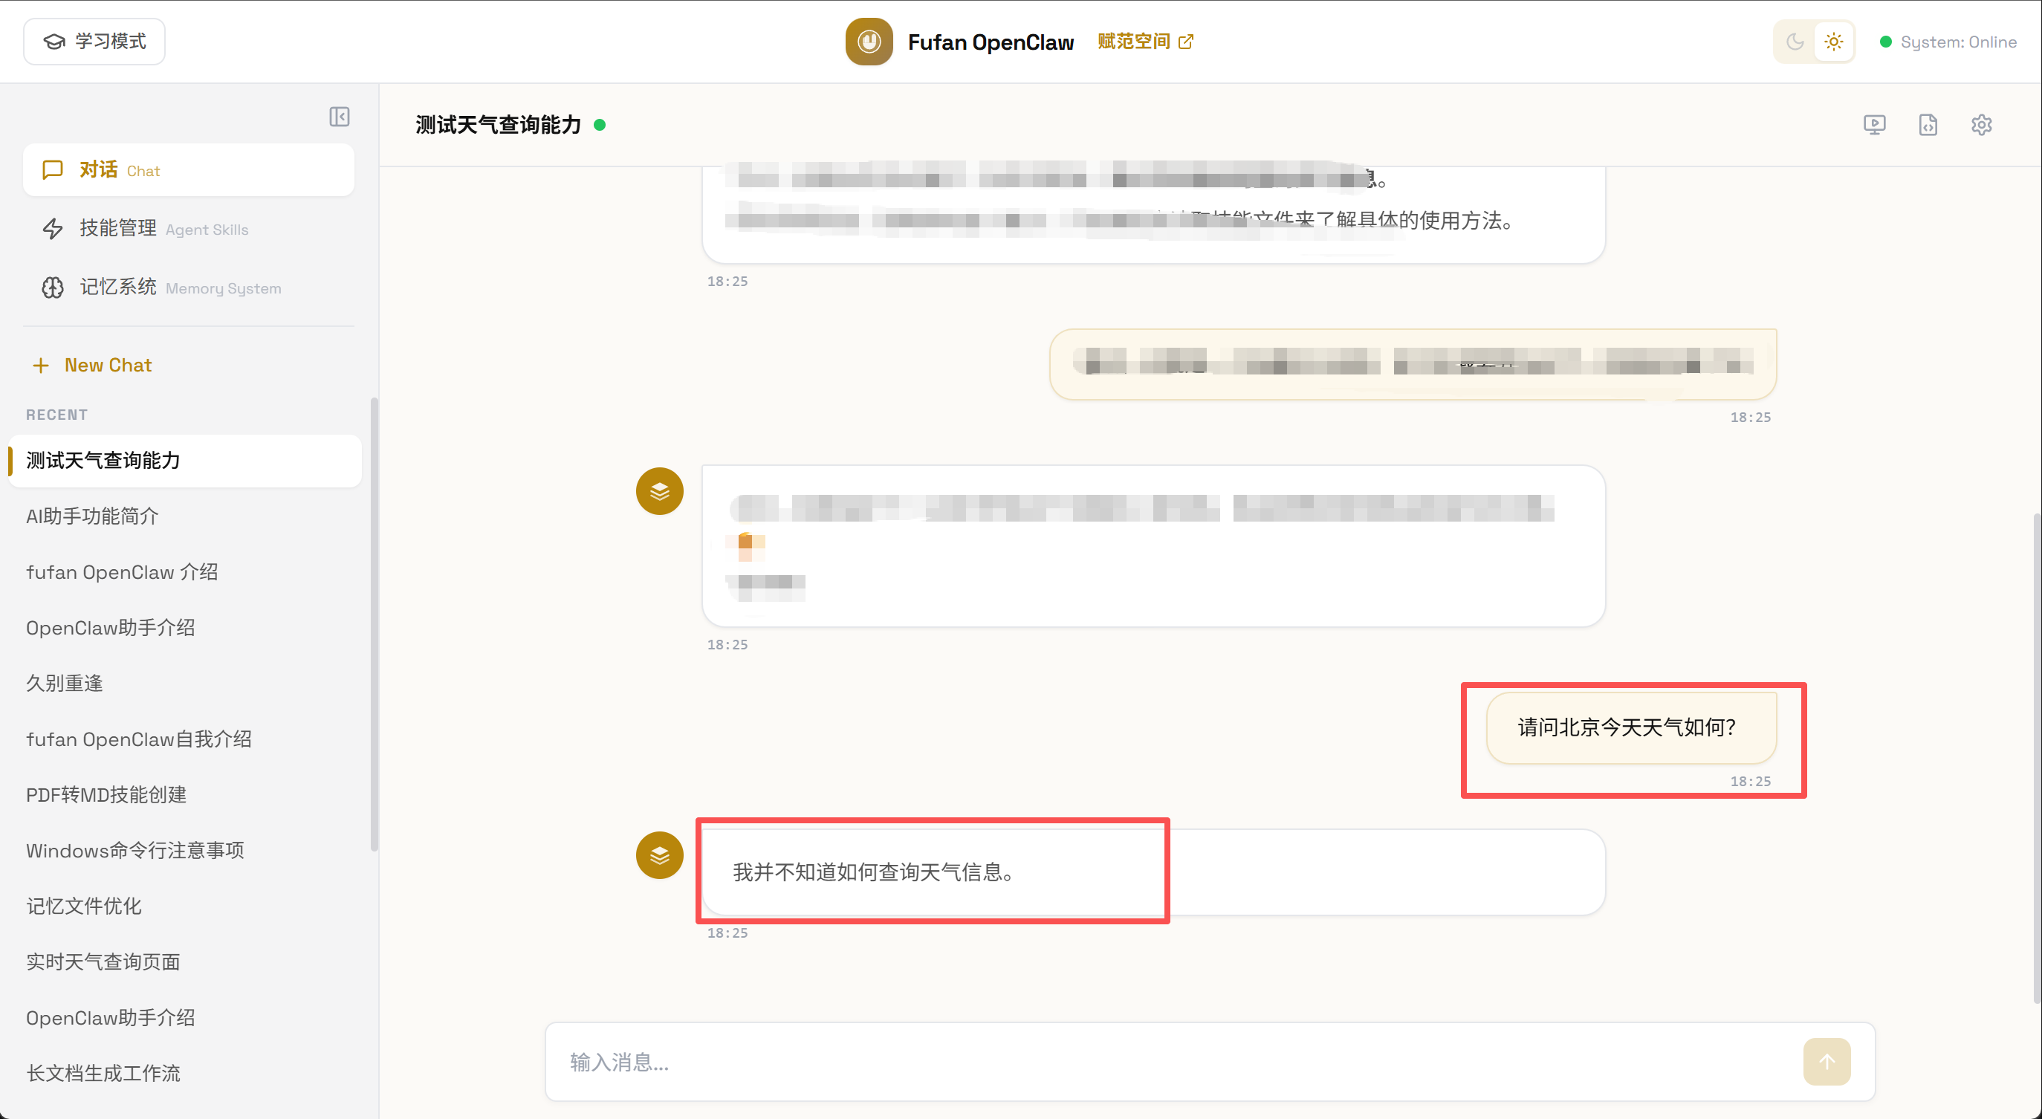
Task: Click the graduation cap icon in 学习模式
Action: (x=54, y=41)
